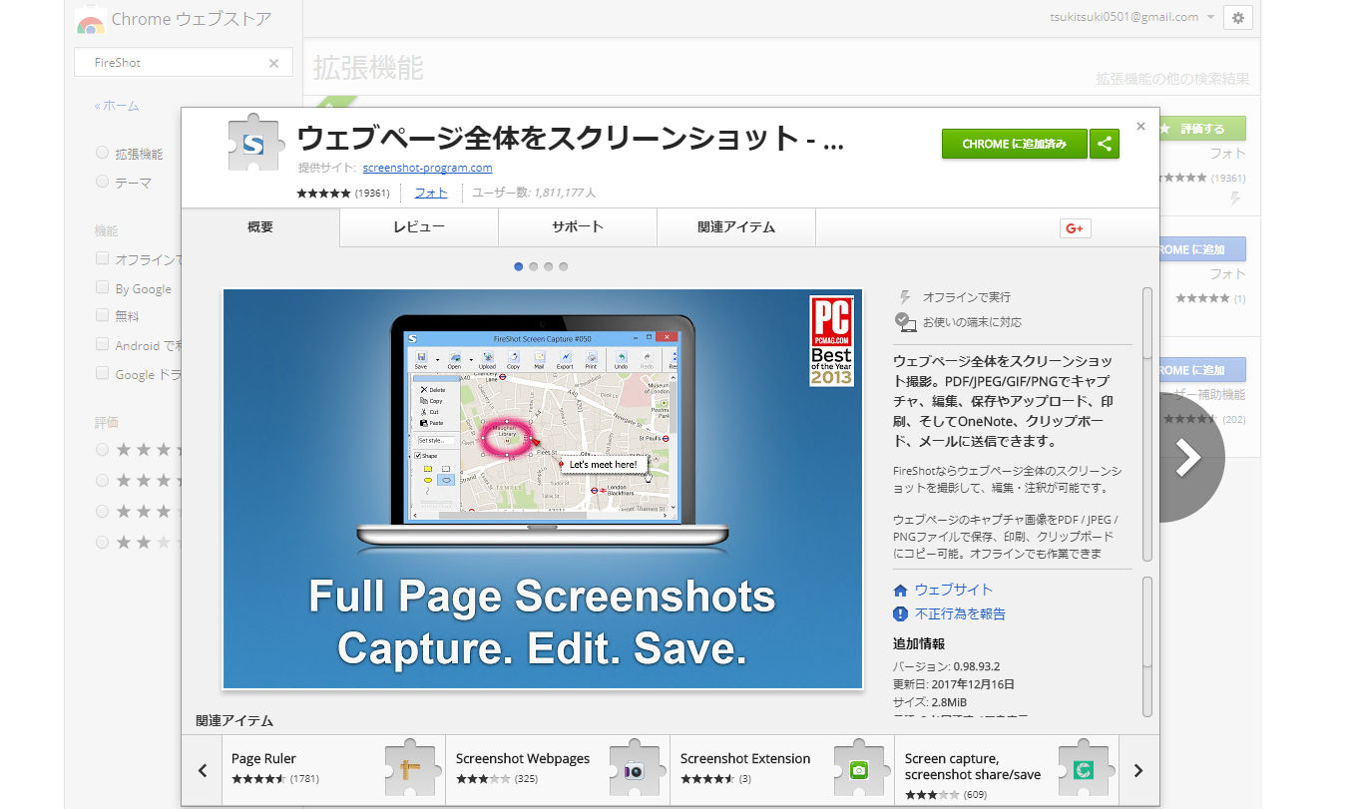Viewport: 1351px width, 809px height.
Task: Click the FireShot extension puzzle icon
Action: point(253,146)
